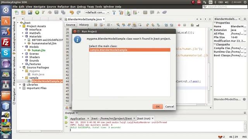Collapse the jtest project node
The width and height of the screenshot is (248, 139).
pyautogui.click(x=18, y=23)
